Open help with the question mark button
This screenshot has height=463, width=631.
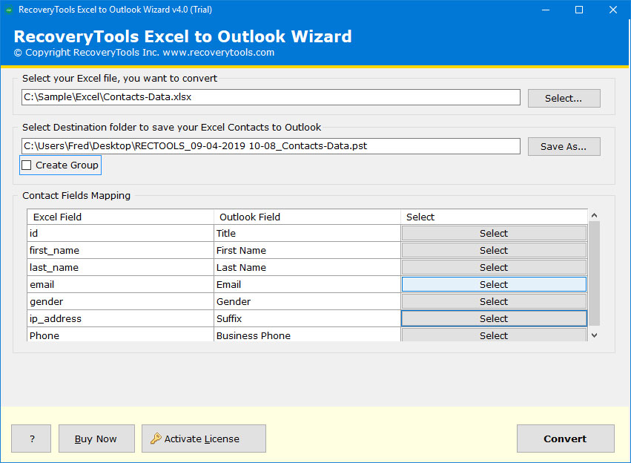click(31, 439)
